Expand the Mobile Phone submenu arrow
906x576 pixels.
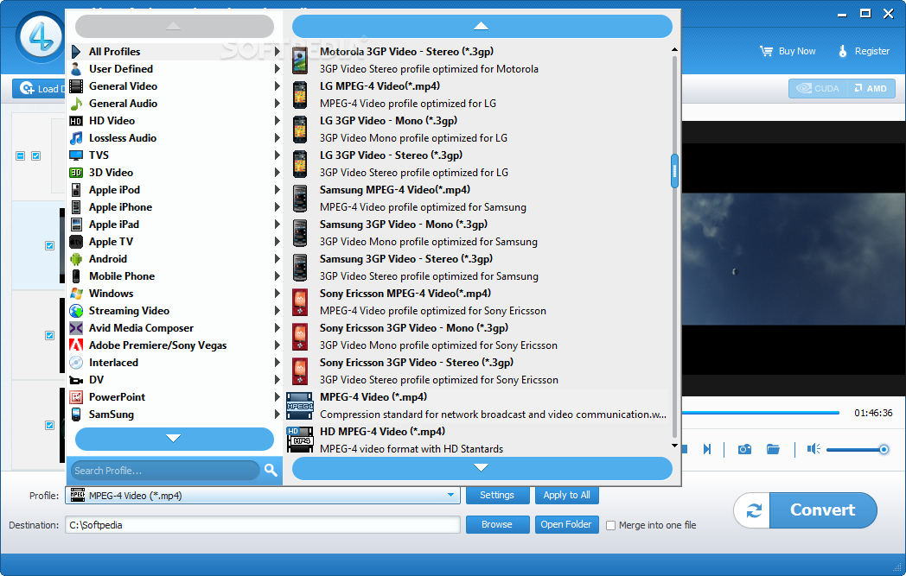click(x=277, y=276)
